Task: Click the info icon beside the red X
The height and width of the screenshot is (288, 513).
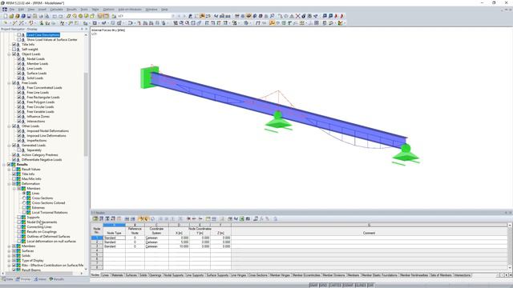Action: [x=304, y=16]
